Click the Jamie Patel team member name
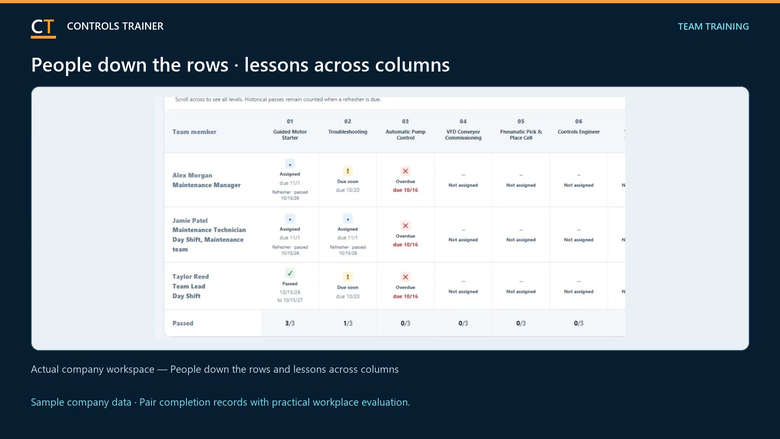This screenshot has width=780, height=439. coord(190,220)
